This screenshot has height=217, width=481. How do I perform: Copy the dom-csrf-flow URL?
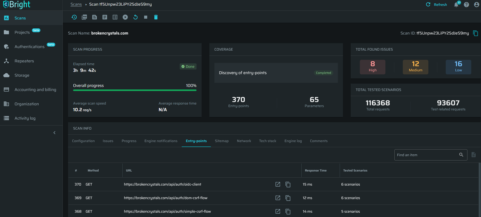288,198
